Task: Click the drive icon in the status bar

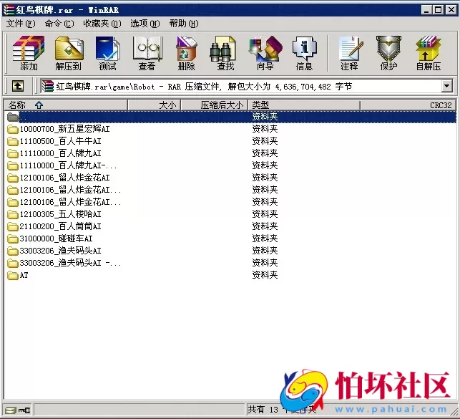Action: [11, 410]
